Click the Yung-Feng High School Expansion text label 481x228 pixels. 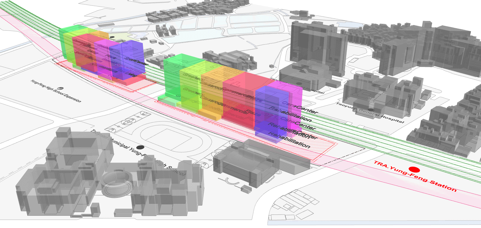(x=55, y=91)
